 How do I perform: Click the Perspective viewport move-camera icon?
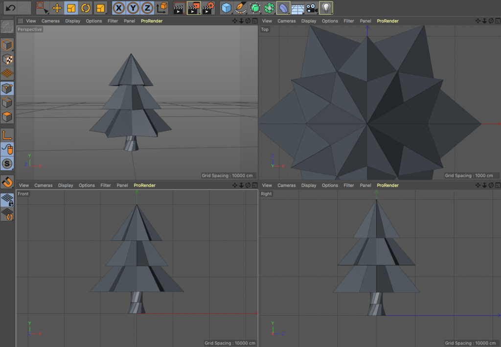(235, 21)
